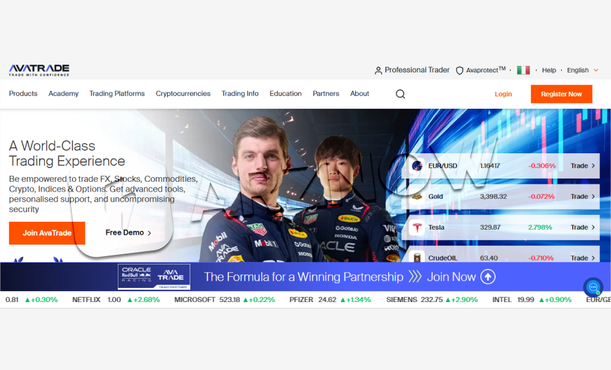Click the Tesla price 329.87

[490, 228]
